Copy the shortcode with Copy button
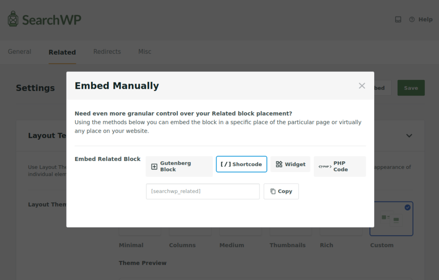The height and width of the screenshot is (280, 439). [281, 191]
